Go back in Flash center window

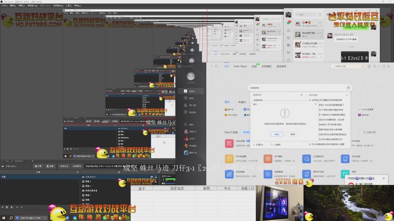point(212,66)
